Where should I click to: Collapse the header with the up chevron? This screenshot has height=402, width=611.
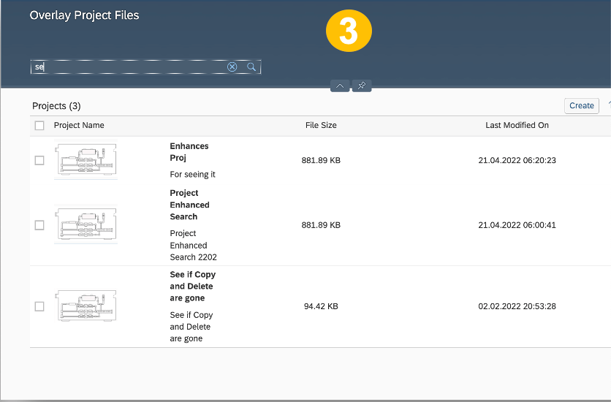[x=340, y=86]
